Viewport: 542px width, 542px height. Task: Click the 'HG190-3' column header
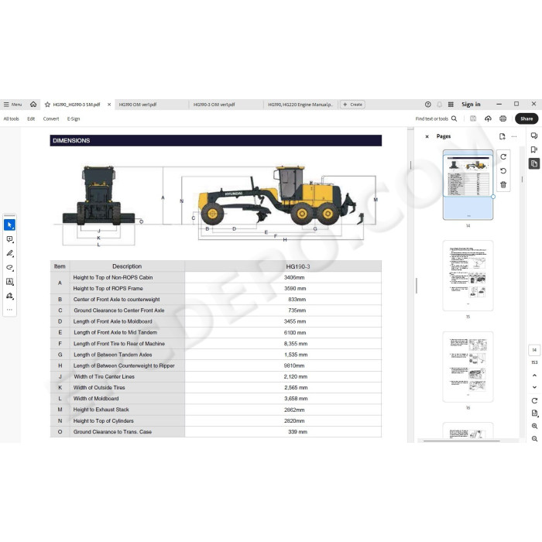(297, 266)
